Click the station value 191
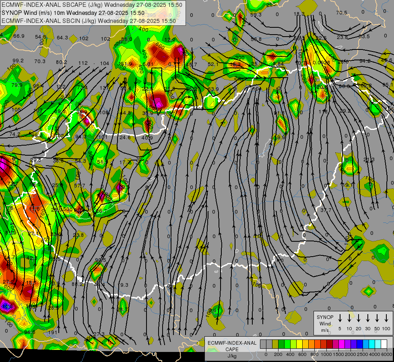 coord(52,332)
